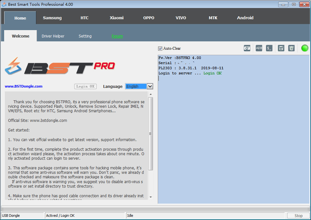Click the 'PL2303 : 3.8.31.1' log line

coord(191,68)
